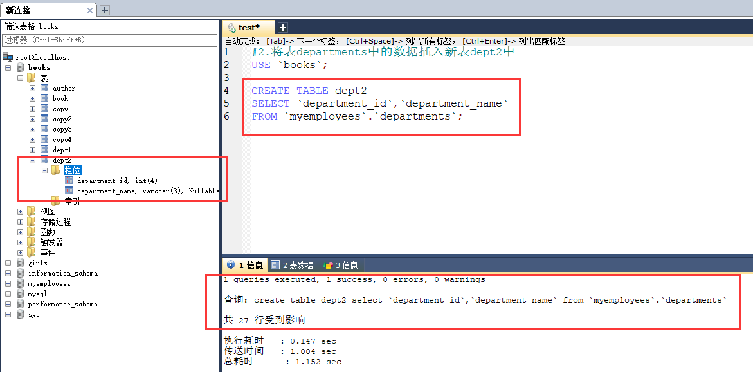Click the USE `books`; code line
Image resolution: width=753 pixels, height=372 pixels.
pos(289,65)
